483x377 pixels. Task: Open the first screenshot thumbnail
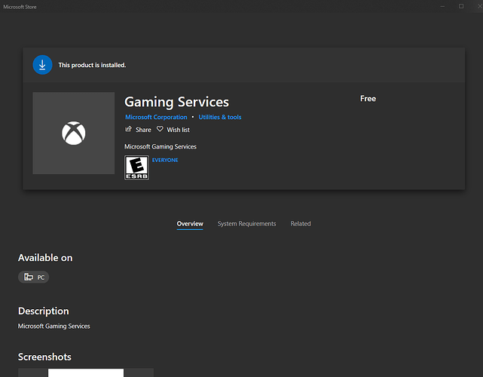point(85,372)
